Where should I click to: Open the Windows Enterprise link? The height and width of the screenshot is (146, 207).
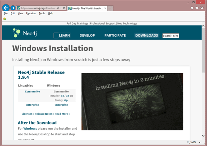click(x=61, y=105)
